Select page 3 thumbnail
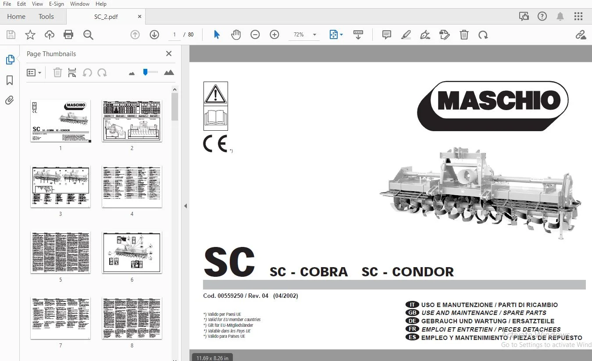This screenshot has height=361, width=592. click(61, 186)
